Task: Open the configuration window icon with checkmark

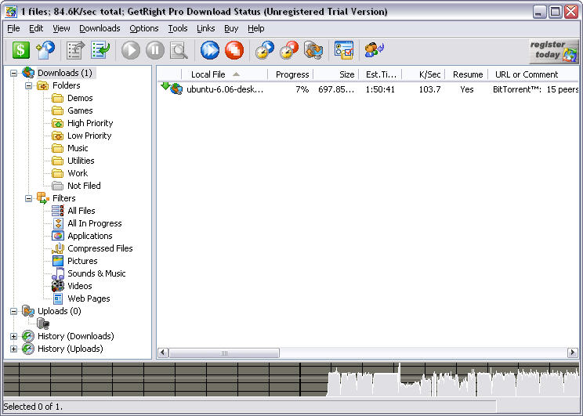Action: point(344,50)
